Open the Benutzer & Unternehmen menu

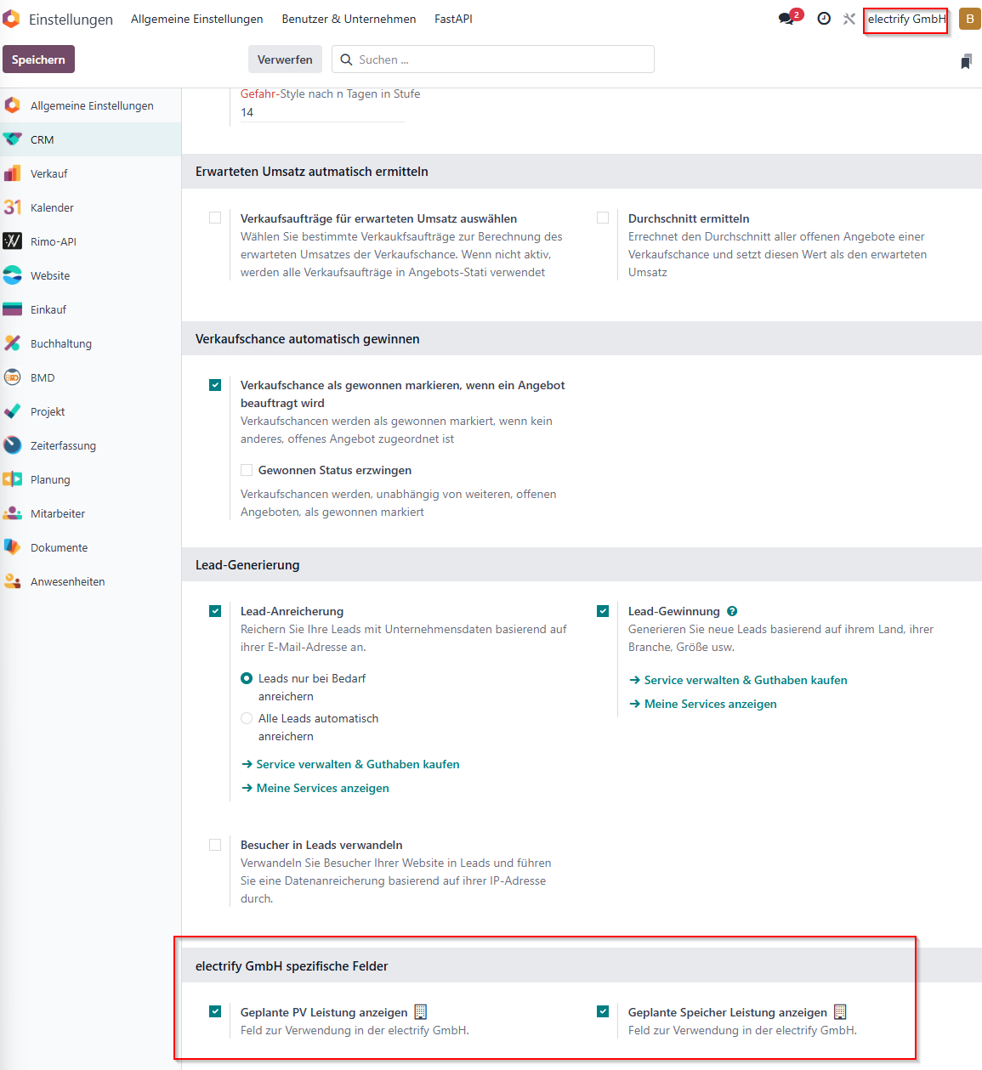(x=349, y=19)
